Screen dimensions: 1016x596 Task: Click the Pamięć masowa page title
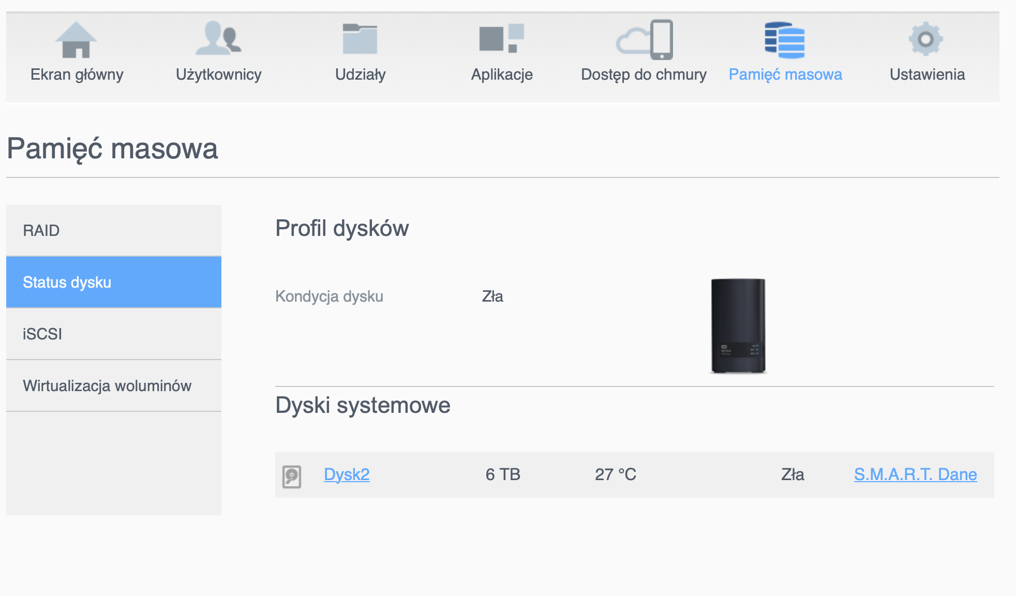pos(112,149)
